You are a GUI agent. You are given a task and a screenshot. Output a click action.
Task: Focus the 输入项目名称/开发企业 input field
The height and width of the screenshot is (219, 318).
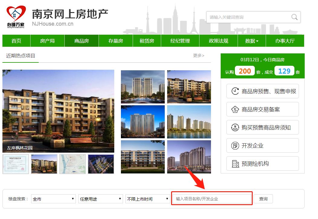point(212,199)
